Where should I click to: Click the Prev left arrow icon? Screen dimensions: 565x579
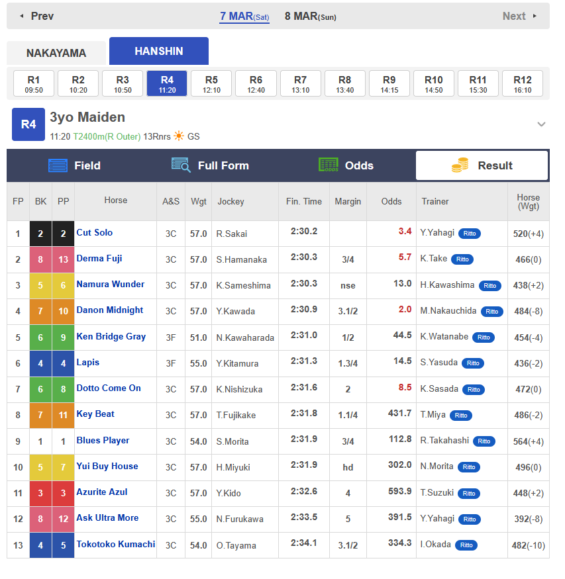(x=22, y=16)
